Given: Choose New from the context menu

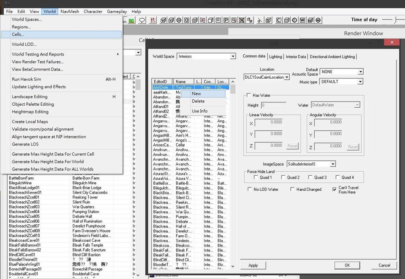Looking at the screenshot, I should (196, 94).
